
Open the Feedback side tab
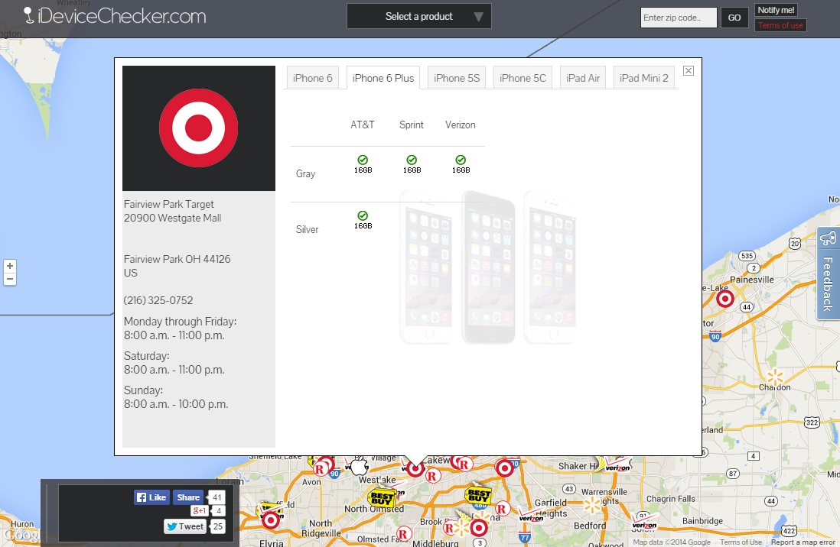(x=829, y=273)
